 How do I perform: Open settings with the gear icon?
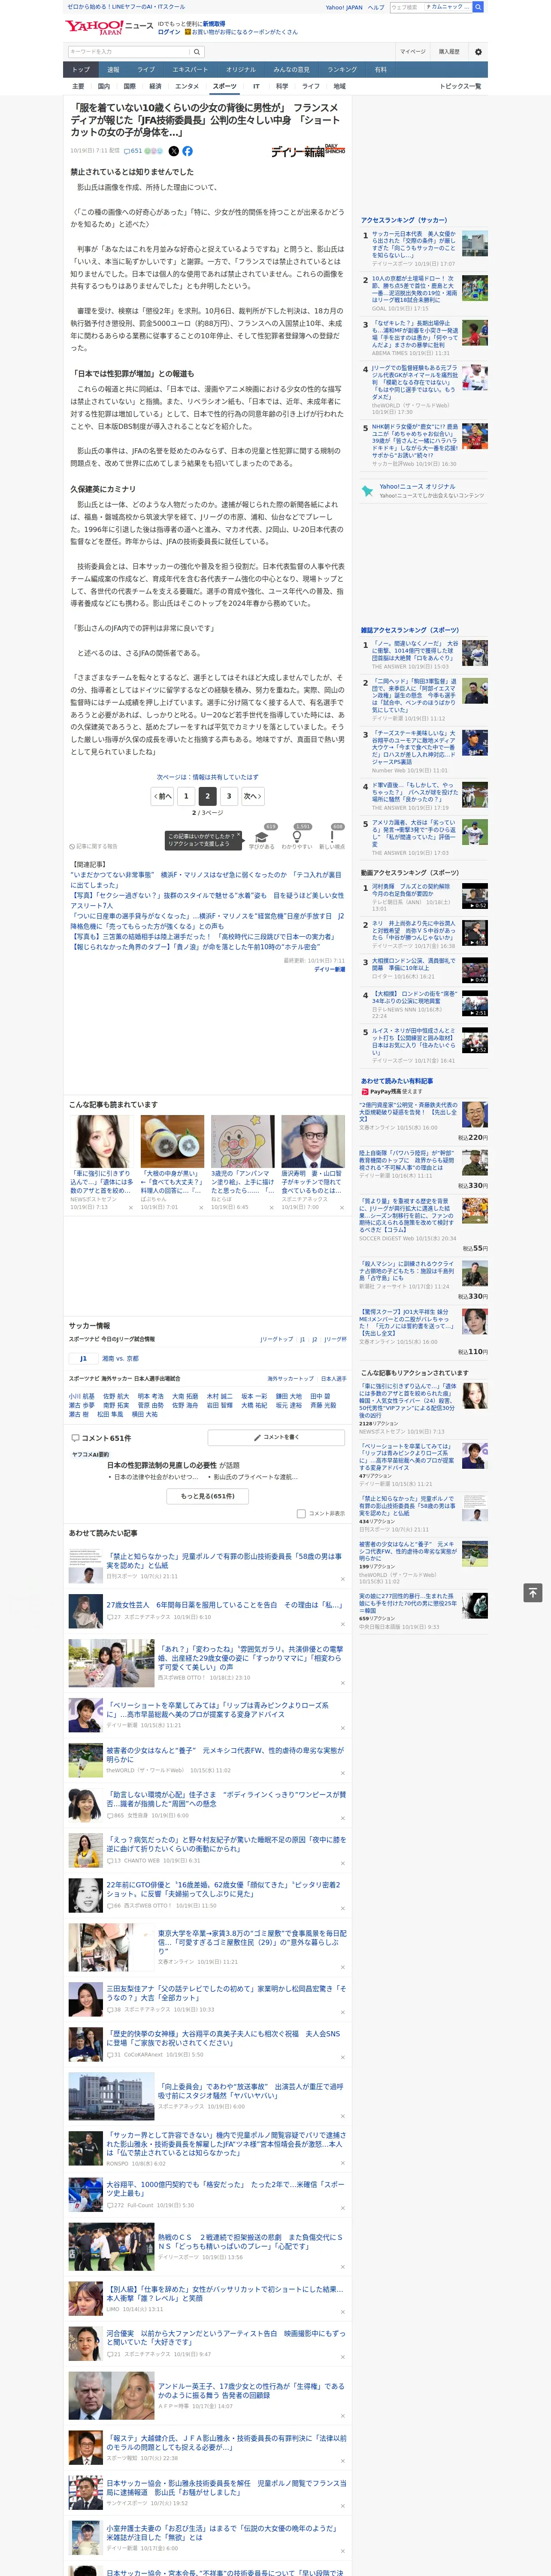[x=478, y=51]
